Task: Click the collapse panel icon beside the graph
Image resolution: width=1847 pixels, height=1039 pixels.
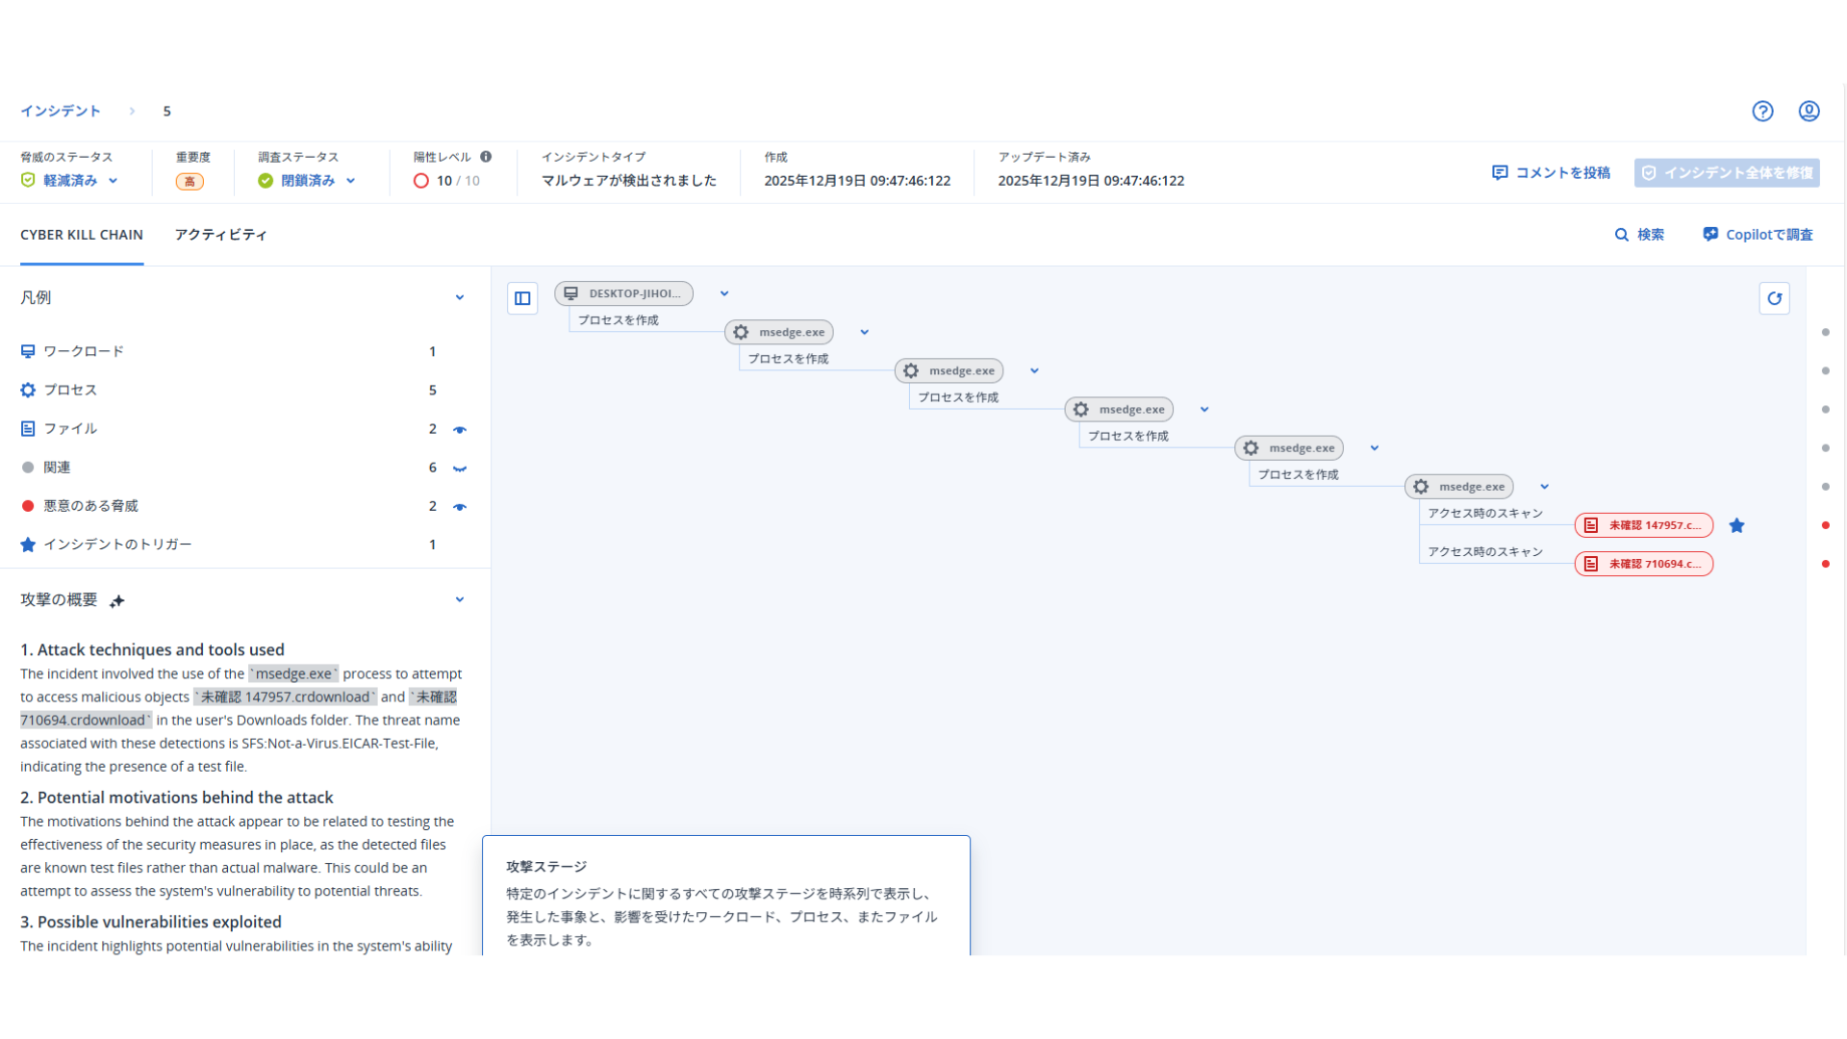Action: click(522, 298)
